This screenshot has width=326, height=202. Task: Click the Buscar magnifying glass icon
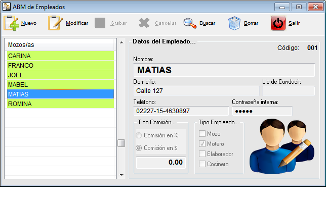coord(190,23)
